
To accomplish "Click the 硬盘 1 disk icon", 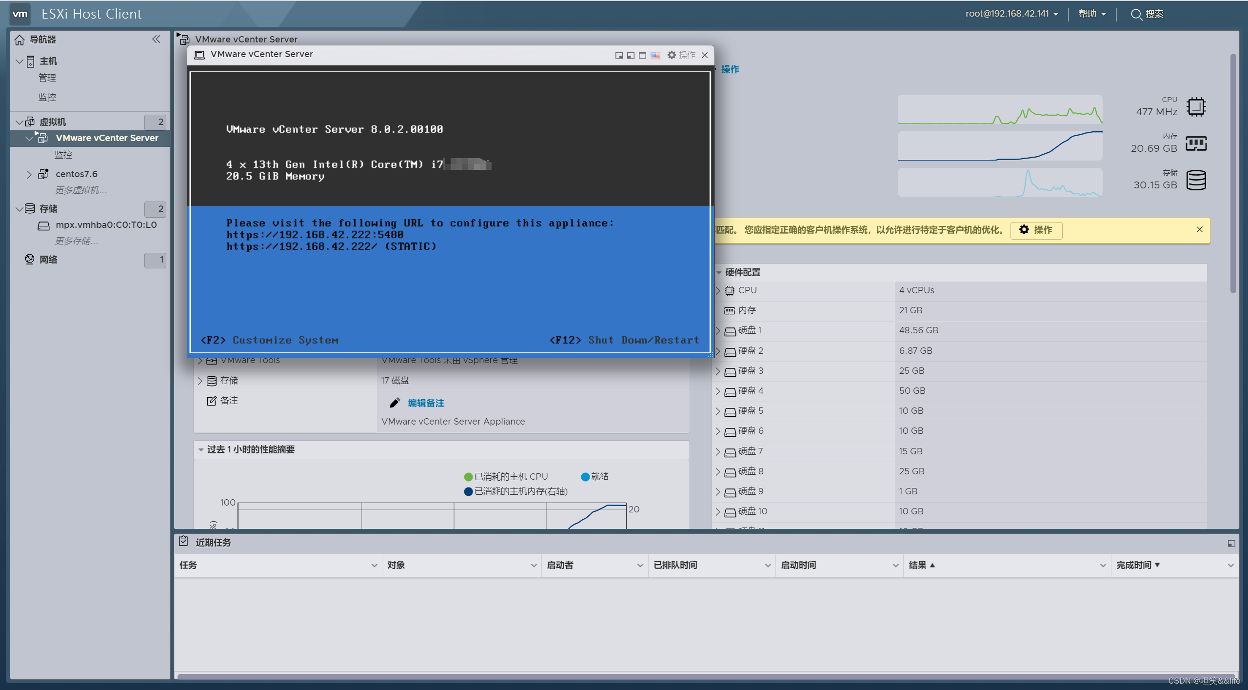I will [x=730, y=331].
